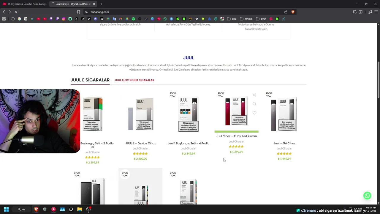Click quick view magnifier on Ruby Red product
This screenshot has height=214, width=380.
[x=254, y=104]
